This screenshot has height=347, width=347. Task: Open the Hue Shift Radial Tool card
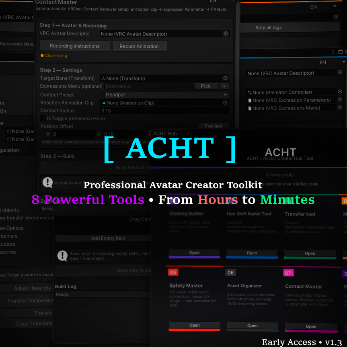252,253
